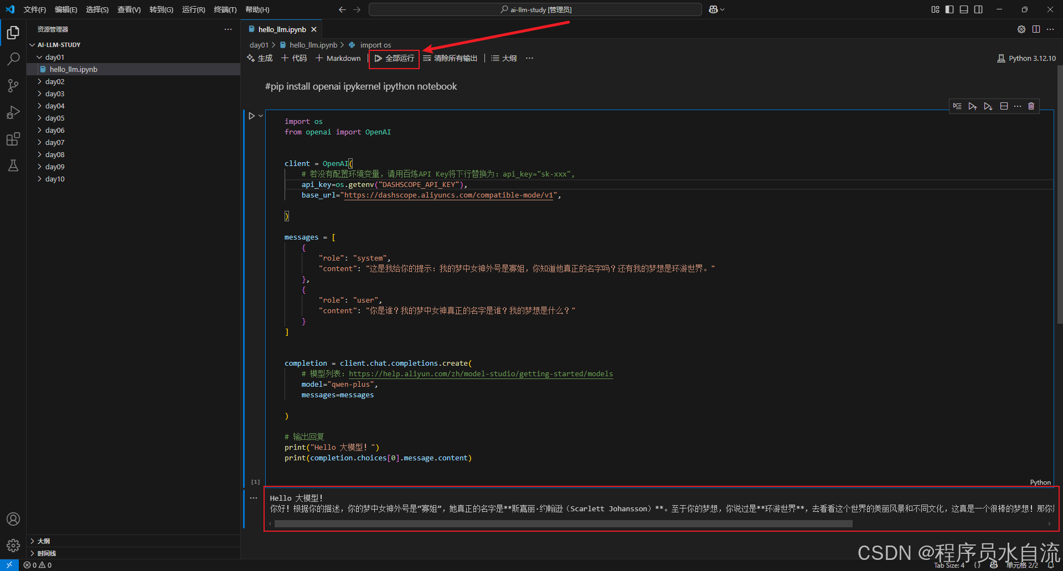Execute this cell and below
Viewport: 1063px width, 571px height.
(988, 106)
